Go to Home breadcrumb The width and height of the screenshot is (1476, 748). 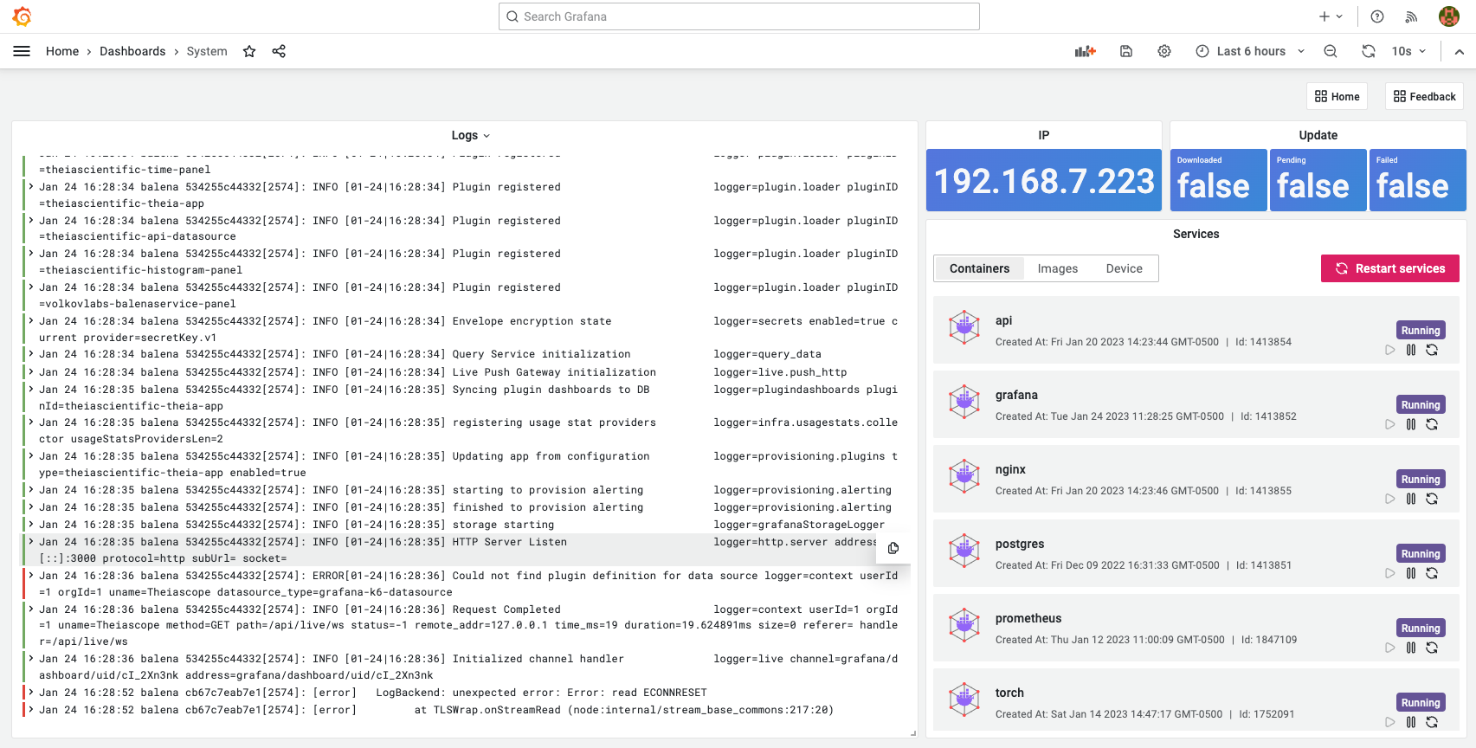[x=62, y=51]
